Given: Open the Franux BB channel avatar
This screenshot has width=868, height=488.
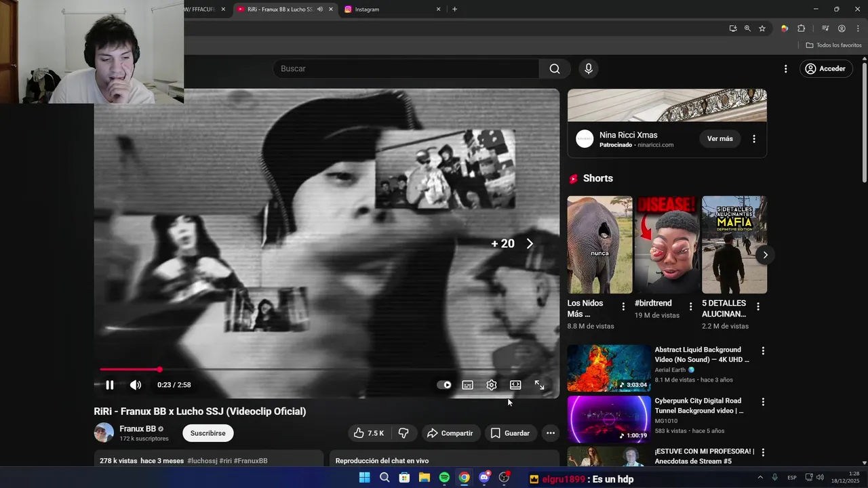Looking at the screenshot, I should coord(104,432).
